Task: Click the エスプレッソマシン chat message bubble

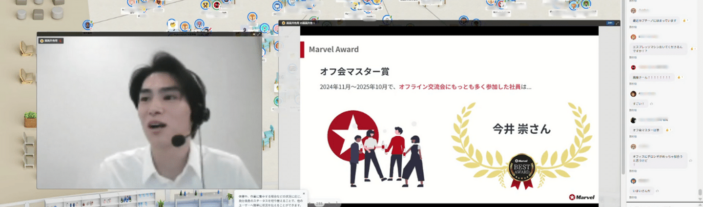Action: 659,49
